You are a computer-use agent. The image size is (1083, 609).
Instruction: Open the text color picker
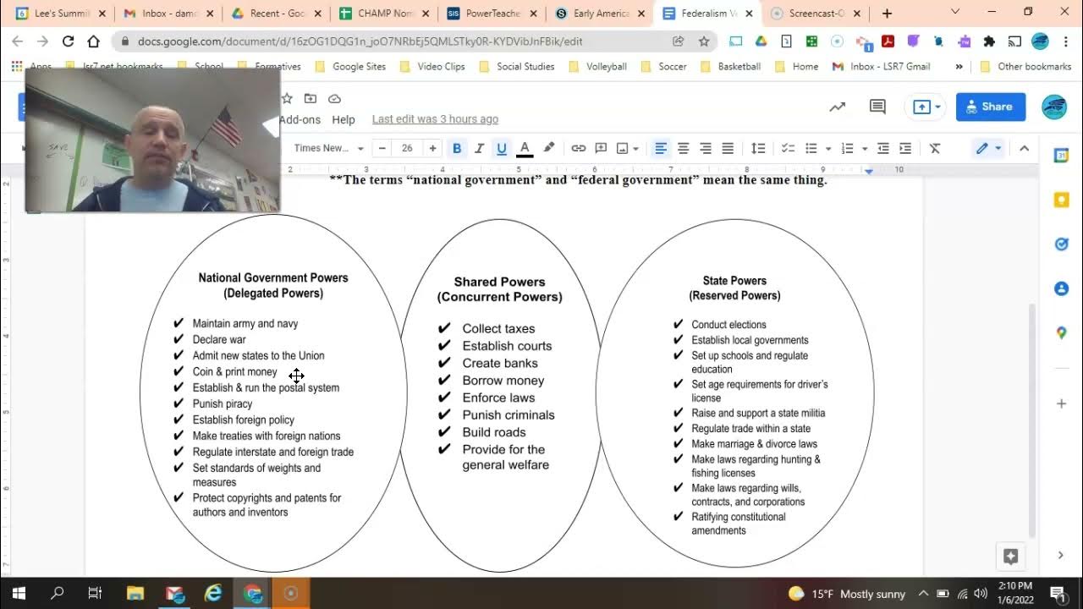pyautogui.click(x=525, y=148)
